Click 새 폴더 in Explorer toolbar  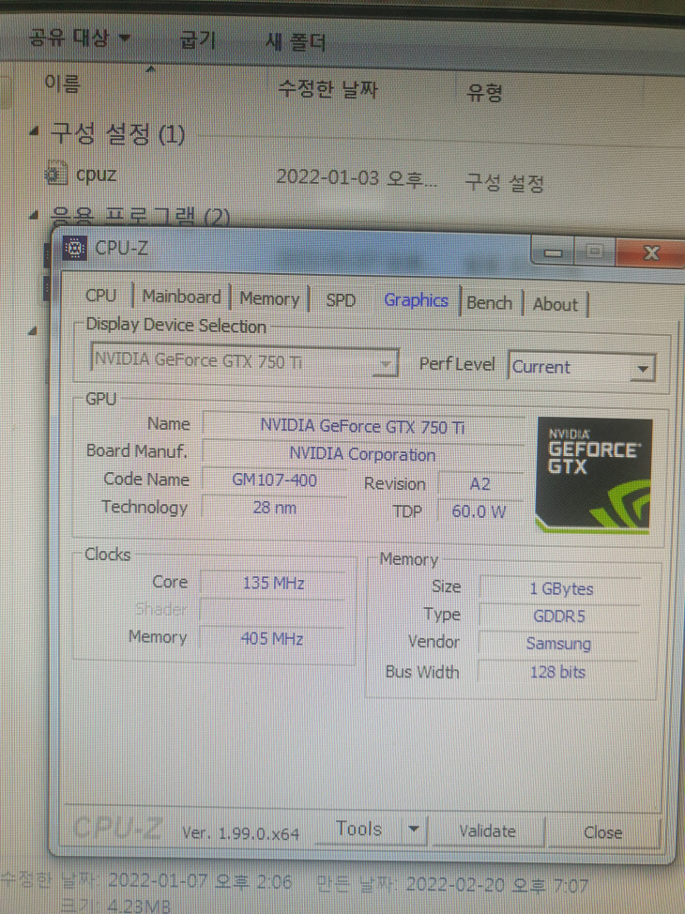tap(295, 42)
